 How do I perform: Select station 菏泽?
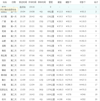tap(4, 61)
